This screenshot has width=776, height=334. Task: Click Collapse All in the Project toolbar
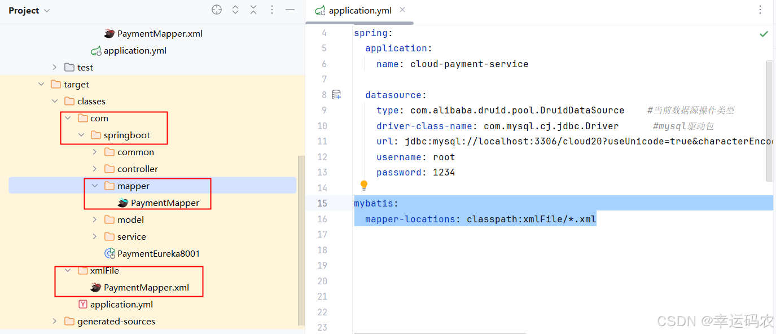(253, 10)
